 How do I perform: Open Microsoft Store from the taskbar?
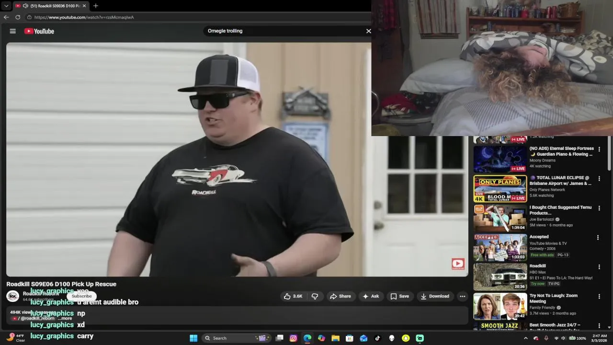pos(350,338)
